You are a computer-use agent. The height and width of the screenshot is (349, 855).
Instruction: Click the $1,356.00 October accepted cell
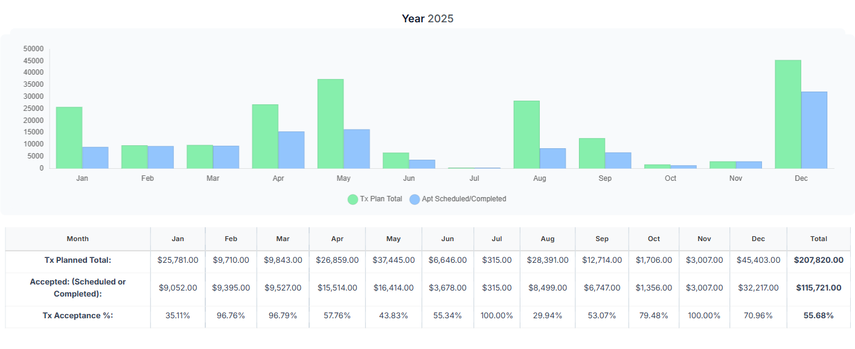[654, 288]
